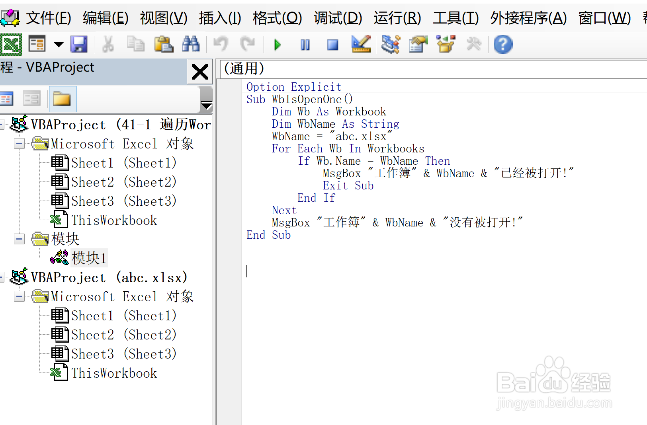This screenshot has height=425, width=647.
Task: Click For Each Wb In Workbooks line
Action: coord(348,148)
